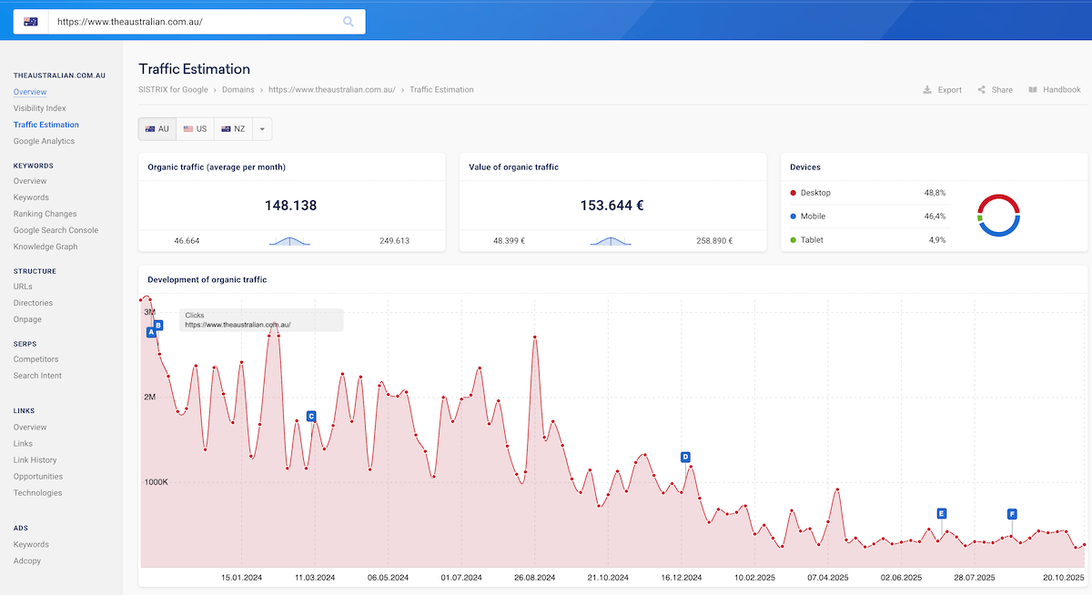
Task: Click the magnifier search icon in URL bar
Action: (x=349, y=22)
